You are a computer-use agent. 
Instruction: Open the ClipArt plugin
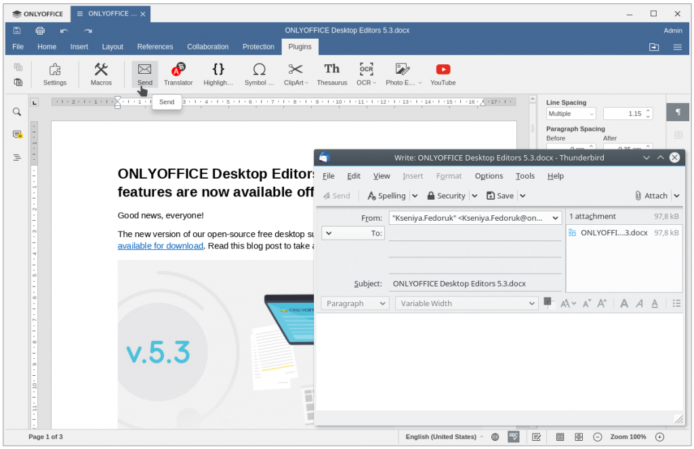[295, 74]
